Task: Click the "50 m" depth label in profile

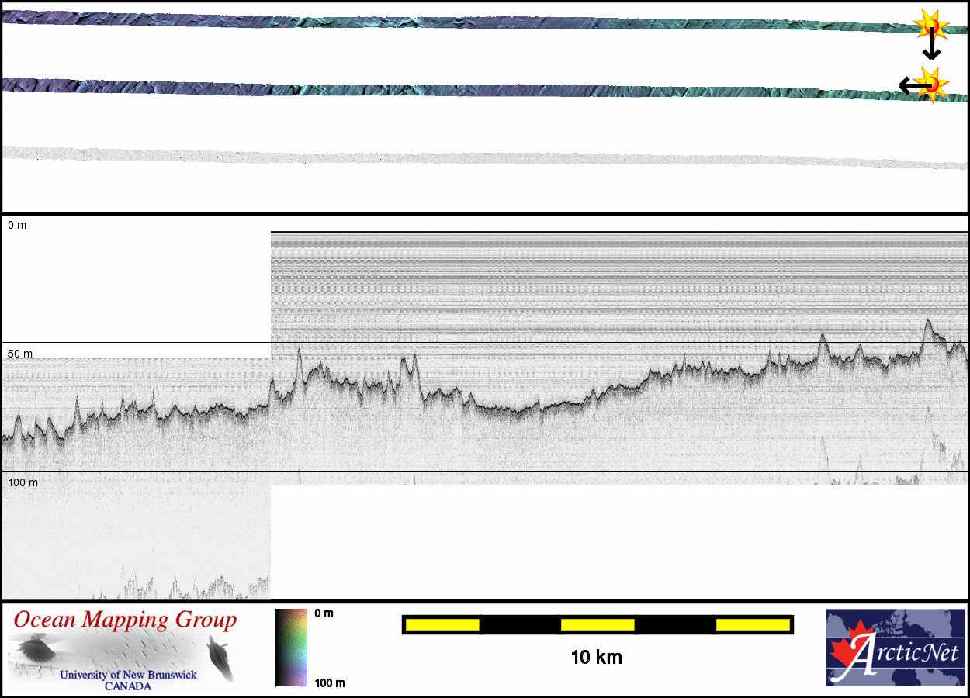Action: pos(20,354)
